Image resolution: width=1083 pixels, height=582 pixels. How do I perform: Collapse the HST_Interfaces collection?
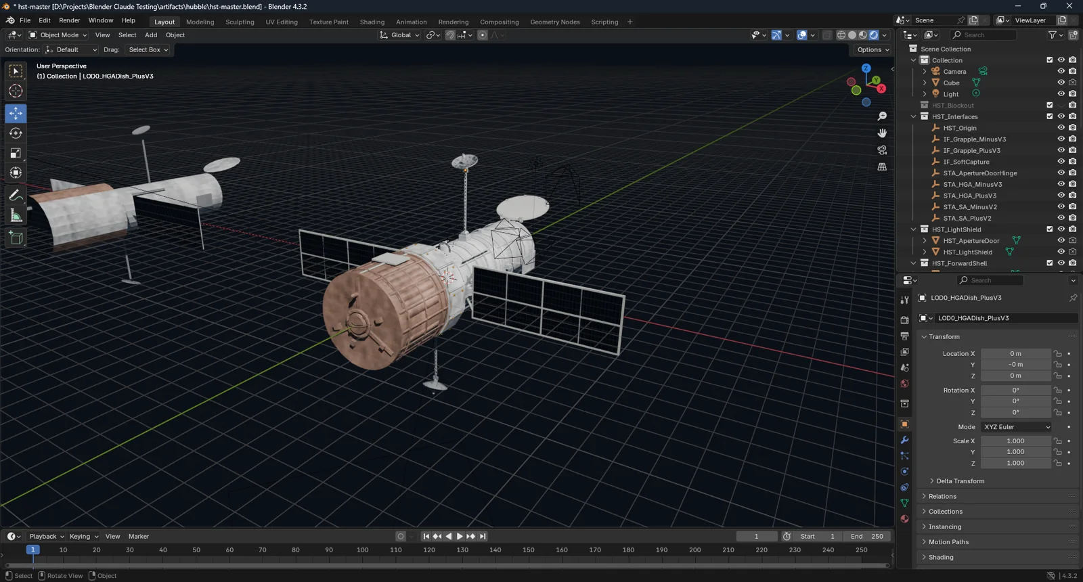pos(914,116)
